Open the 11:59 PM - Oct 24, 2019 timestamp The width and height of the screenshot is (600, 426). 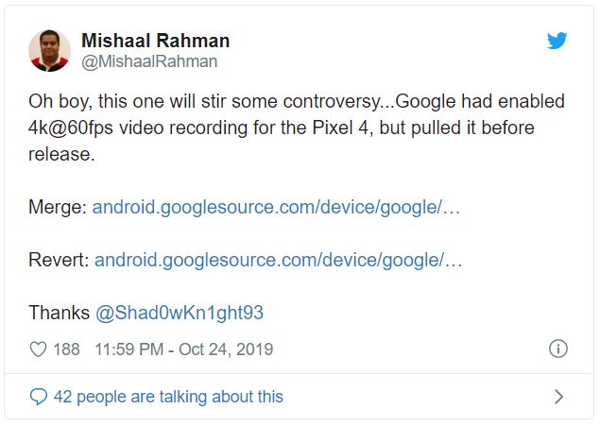(x=184, y=349)
